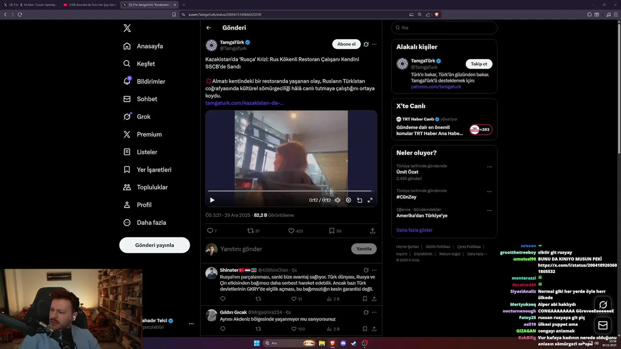Open Keşfet search page
Viewport: 621px width, 349px height.
tap(139, 63)
